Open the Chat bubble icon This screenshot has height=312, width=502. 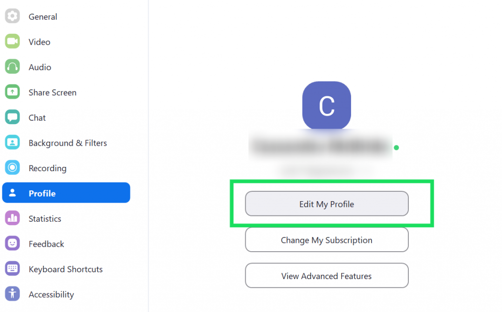(12, 117)
